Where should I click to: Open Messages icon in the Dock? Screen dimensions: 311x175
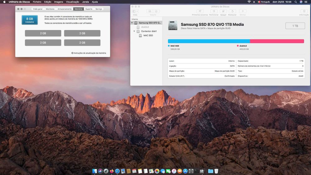coord(163,171)
